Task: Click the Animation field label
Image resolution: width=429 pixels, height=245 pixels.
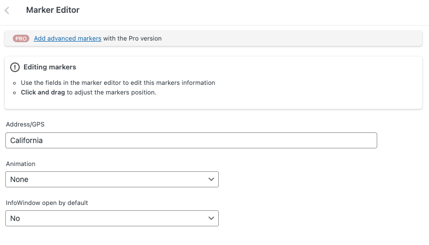Action: pyautogui.click(x=21, y=164)
